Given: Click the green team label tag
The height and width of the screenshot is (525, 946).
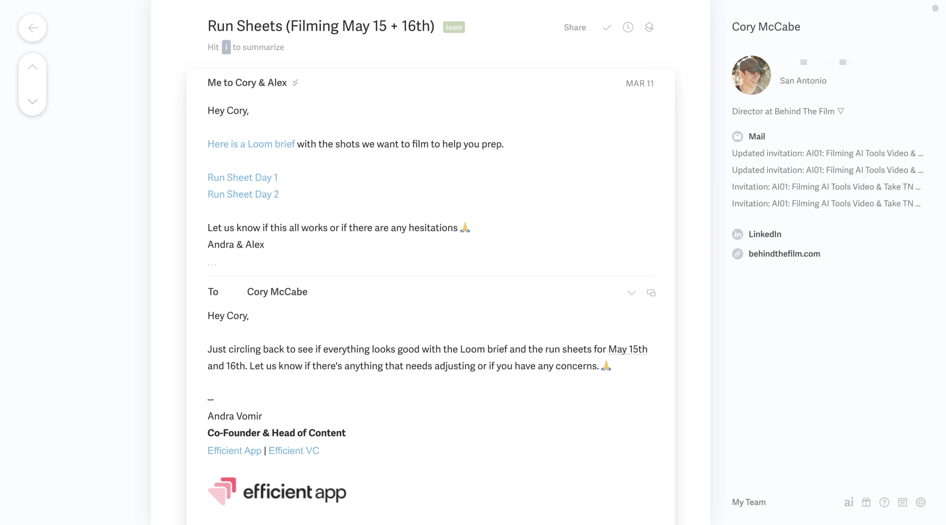Looking at the screenshot, I should click(453, 27).
